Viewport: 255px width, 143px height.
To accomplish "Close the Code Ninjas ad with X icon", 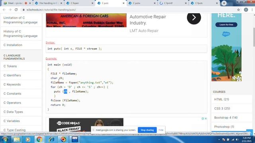I will tap(206, 118).
